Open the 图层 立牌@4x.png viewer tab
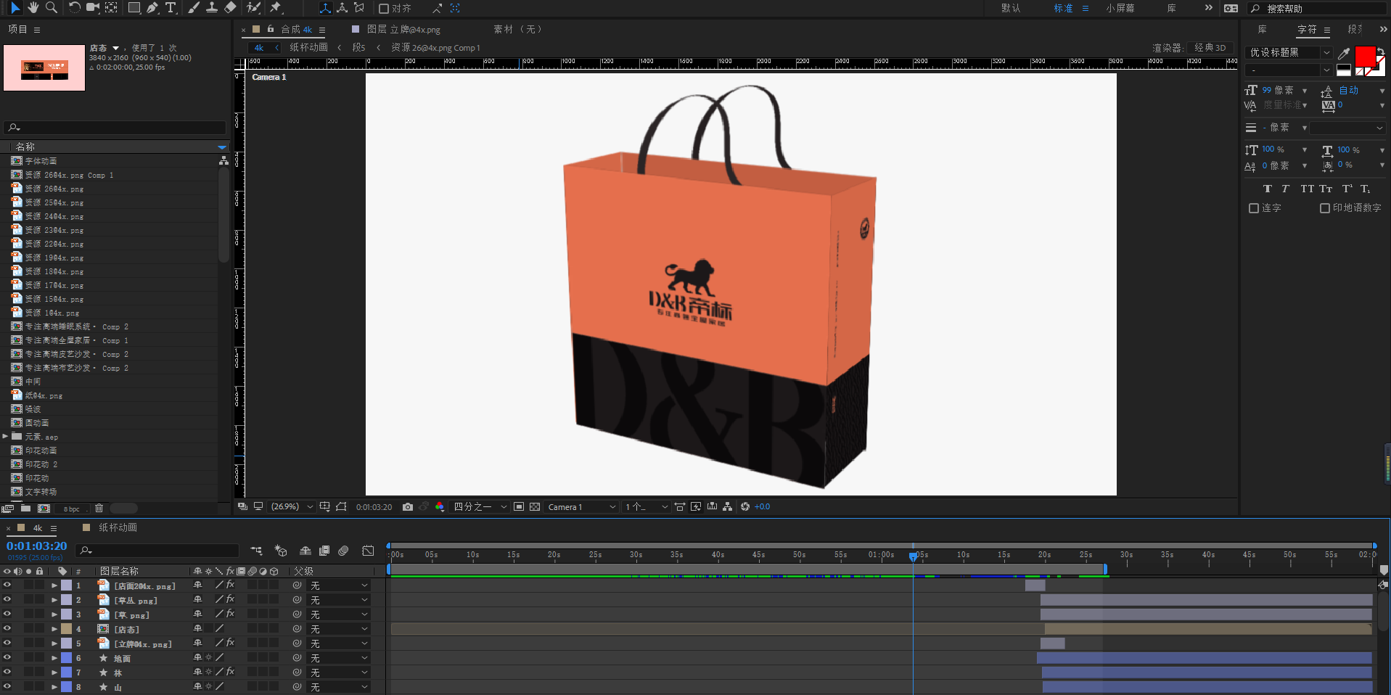Viewport: 1391px width, 695px height. [403, 30]
